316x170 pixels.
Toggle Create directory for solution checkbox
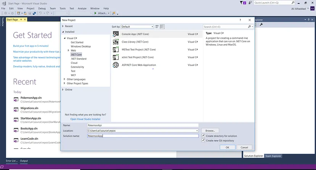click(203, 136)
